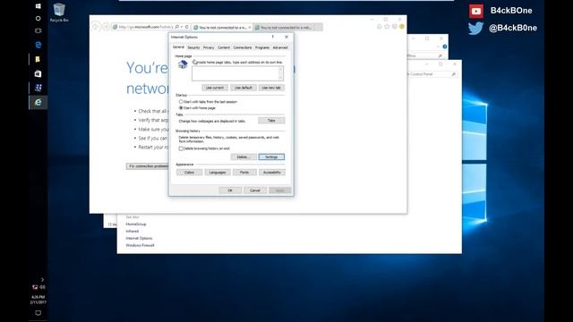Switch to the Privacy tab
Viewport: 573px width, 322px height.
tap(209, 47)
